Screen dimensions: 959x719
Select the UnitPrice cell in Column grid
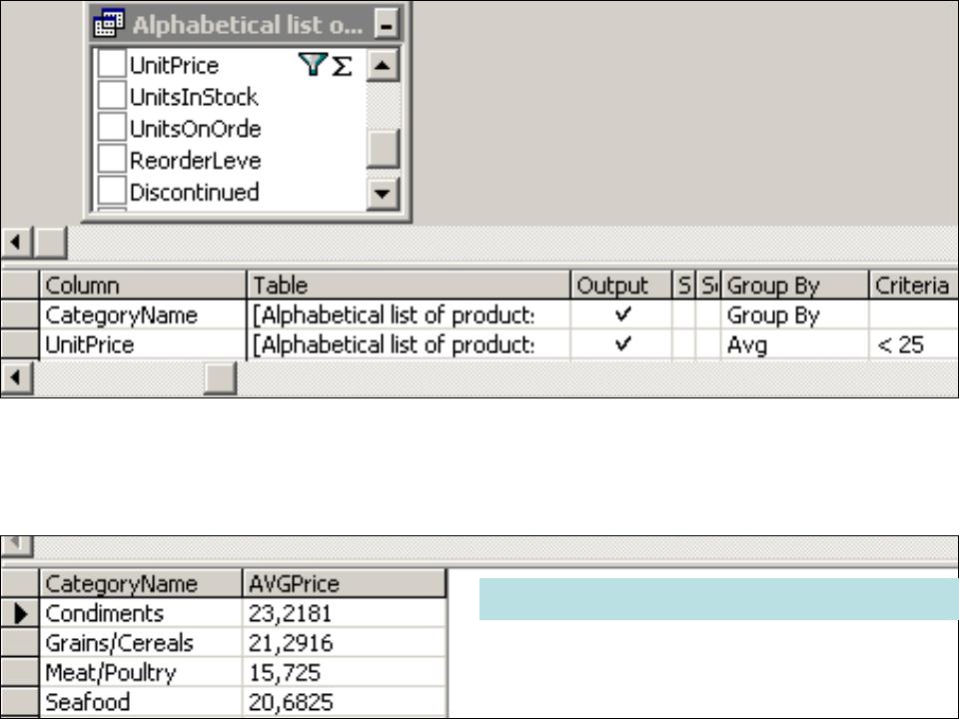tap(143, 345)
